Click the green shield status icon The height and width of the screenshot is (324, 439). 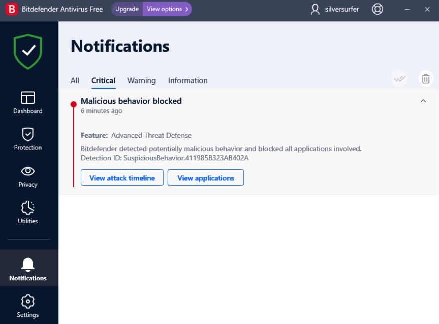[28, 51]
